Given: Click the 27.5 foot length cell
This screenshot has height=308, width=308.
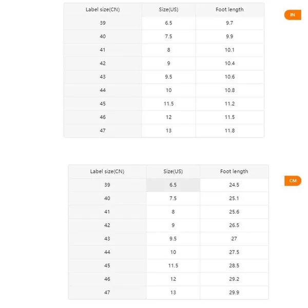Looking at the screenshot, I should coord(234,252).
